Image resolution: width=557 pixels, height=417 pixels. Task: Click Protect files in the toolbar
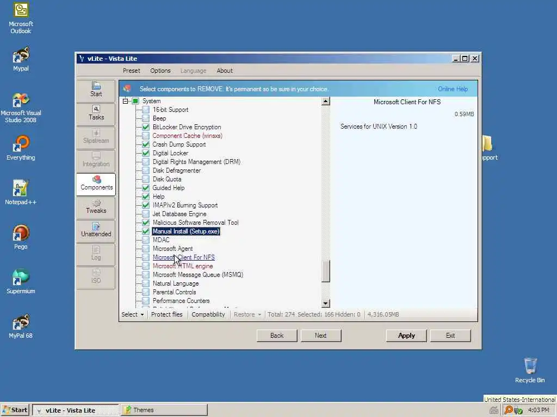coord(166,314)
